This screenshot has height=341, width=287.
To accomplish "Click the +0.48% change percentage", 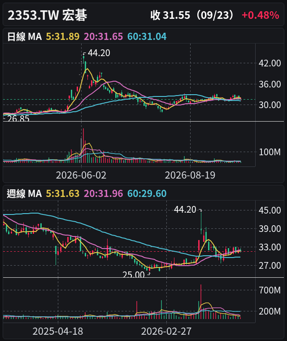I will pos(260,15).
